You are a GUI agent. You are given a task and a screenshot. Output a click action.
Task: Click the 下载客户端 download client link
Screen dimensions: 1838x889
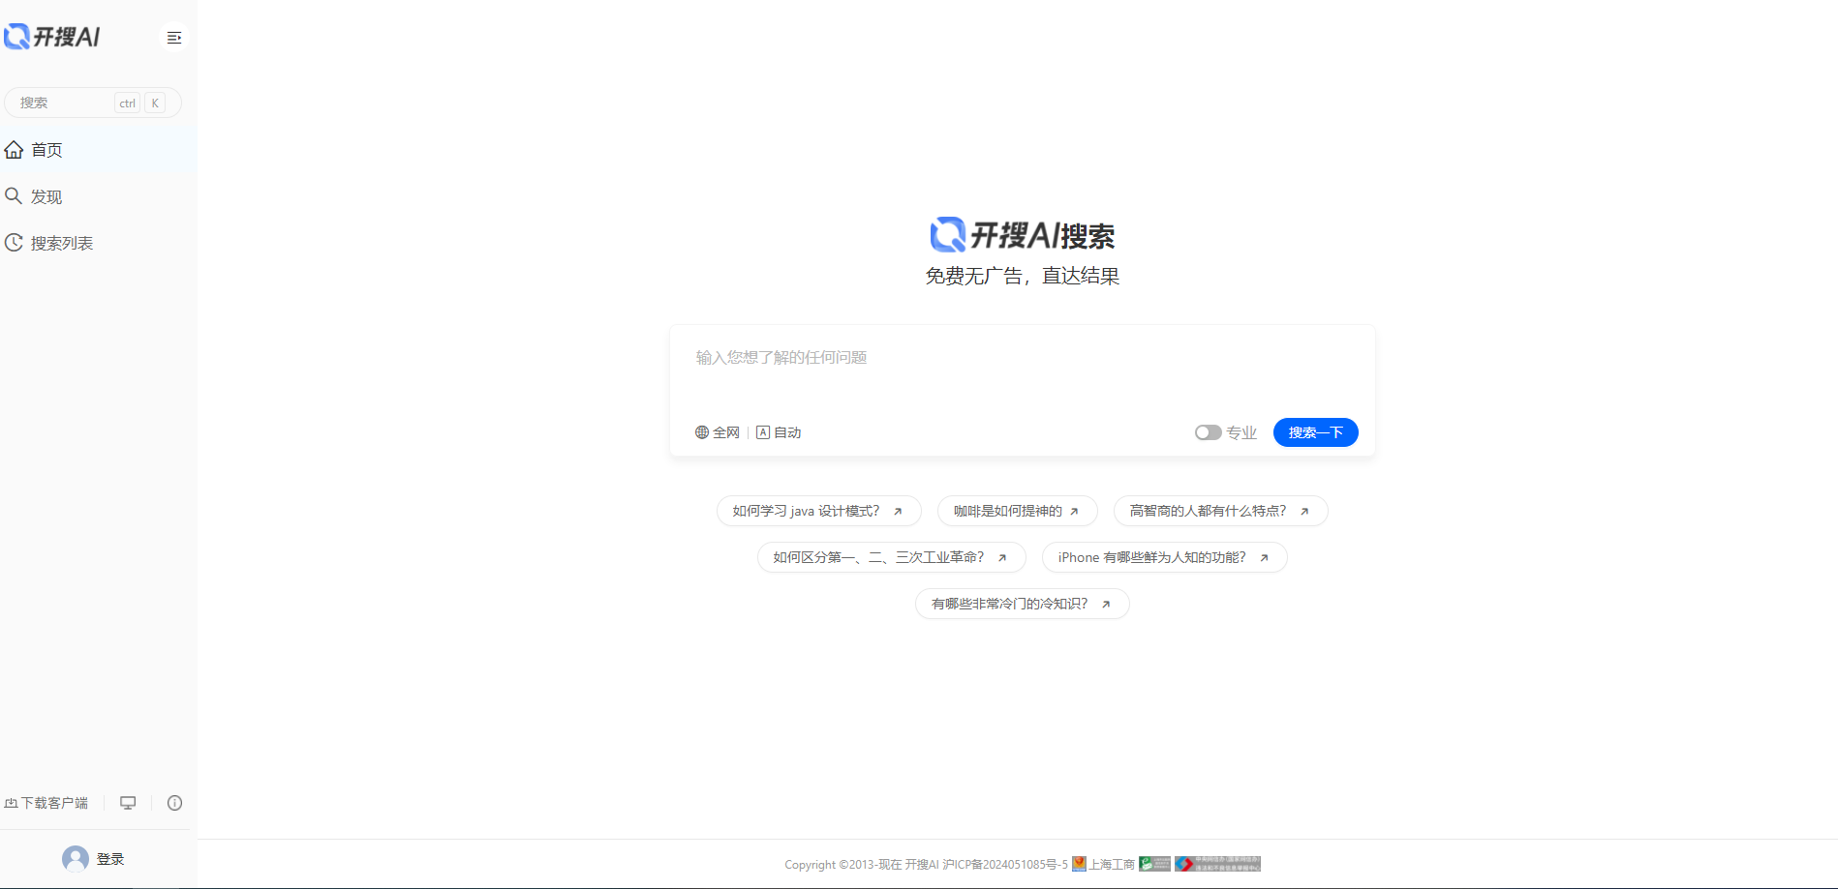pyautogui.click(x=46, y=803)
